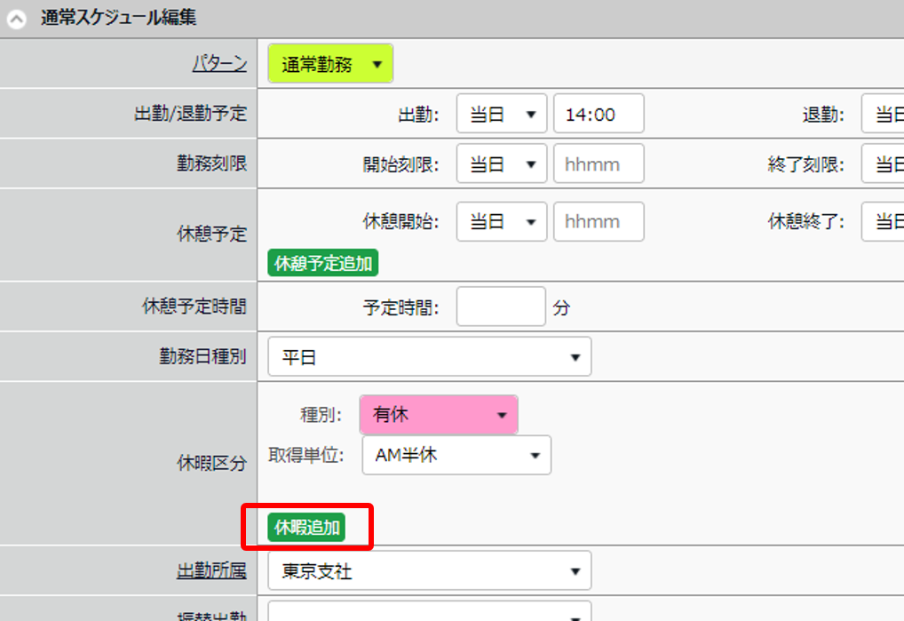Open 出勤 当日 day dropdown
Image resolution: width=904 pixels, height=621 pixels.
click(502, 114)
